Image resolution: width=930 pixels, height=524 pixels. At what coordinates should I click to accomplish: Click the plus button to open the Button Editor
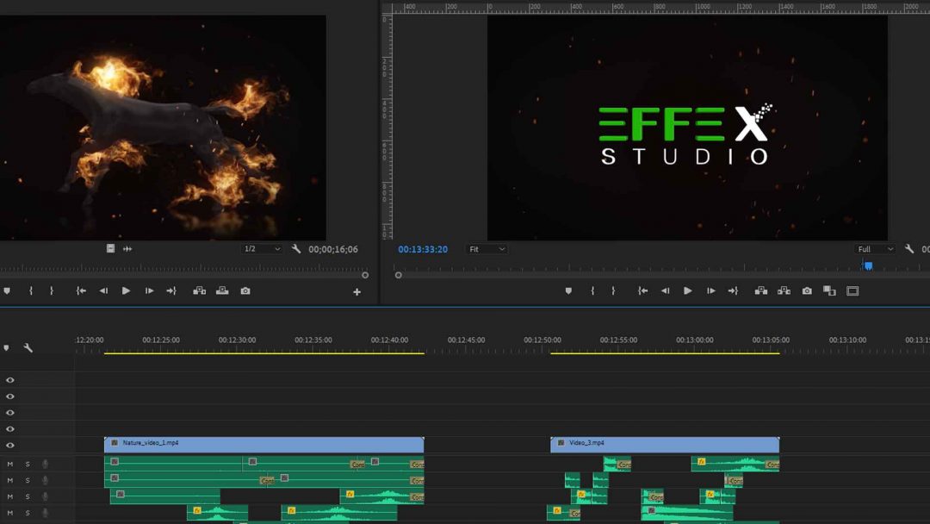(x=356, y=291)
